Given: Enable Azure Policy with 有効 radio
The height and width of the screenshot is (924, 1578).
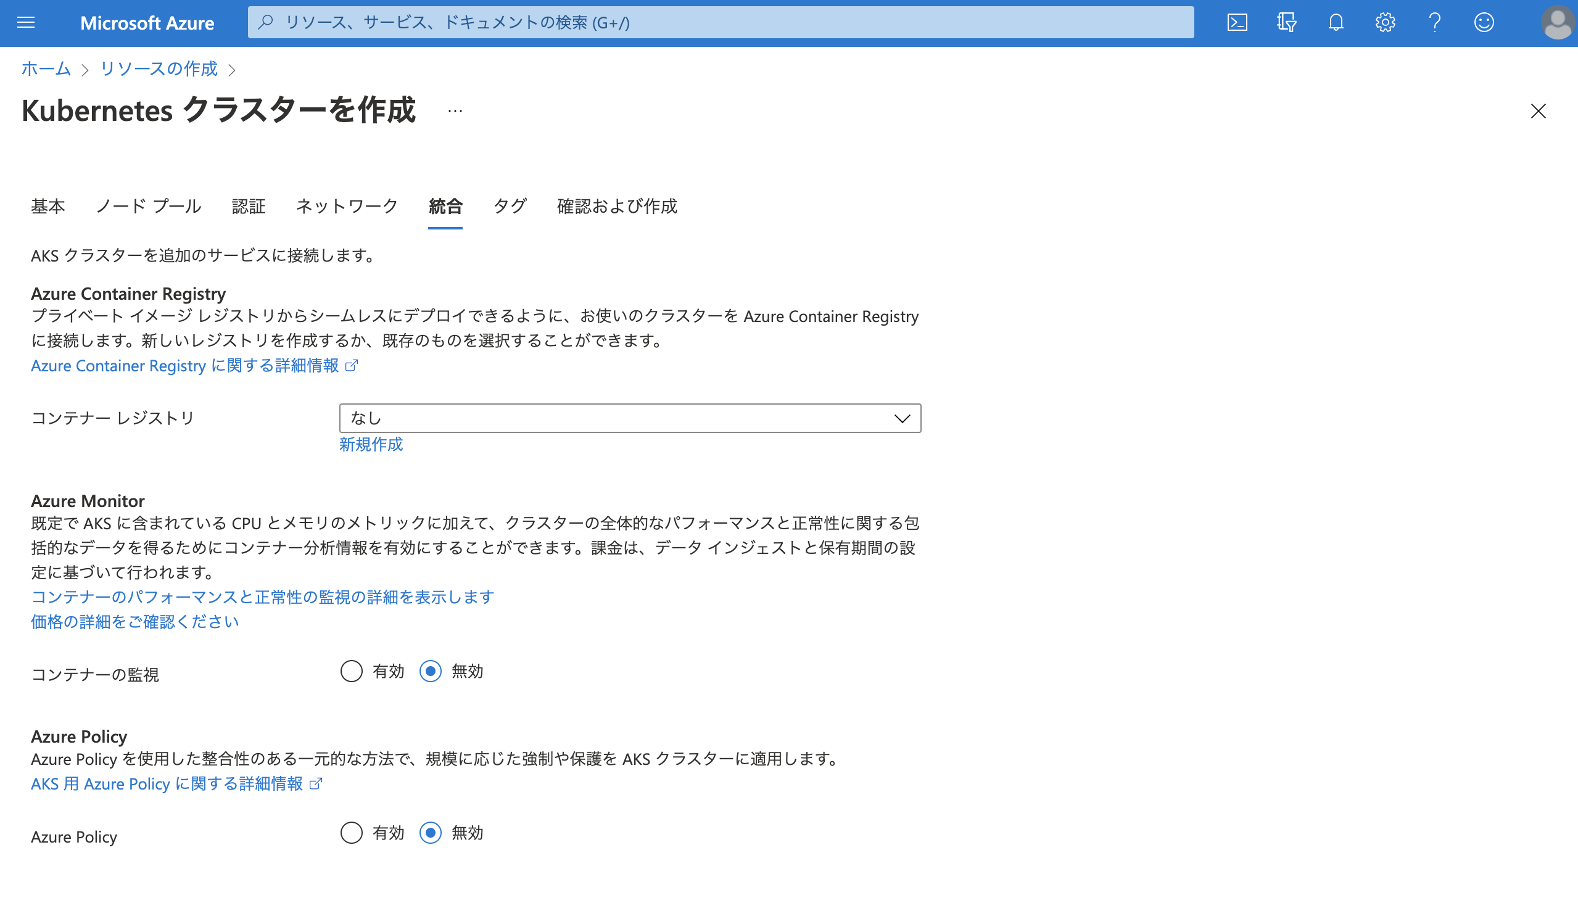Looking at the screenshot, I should click(351, 833).
